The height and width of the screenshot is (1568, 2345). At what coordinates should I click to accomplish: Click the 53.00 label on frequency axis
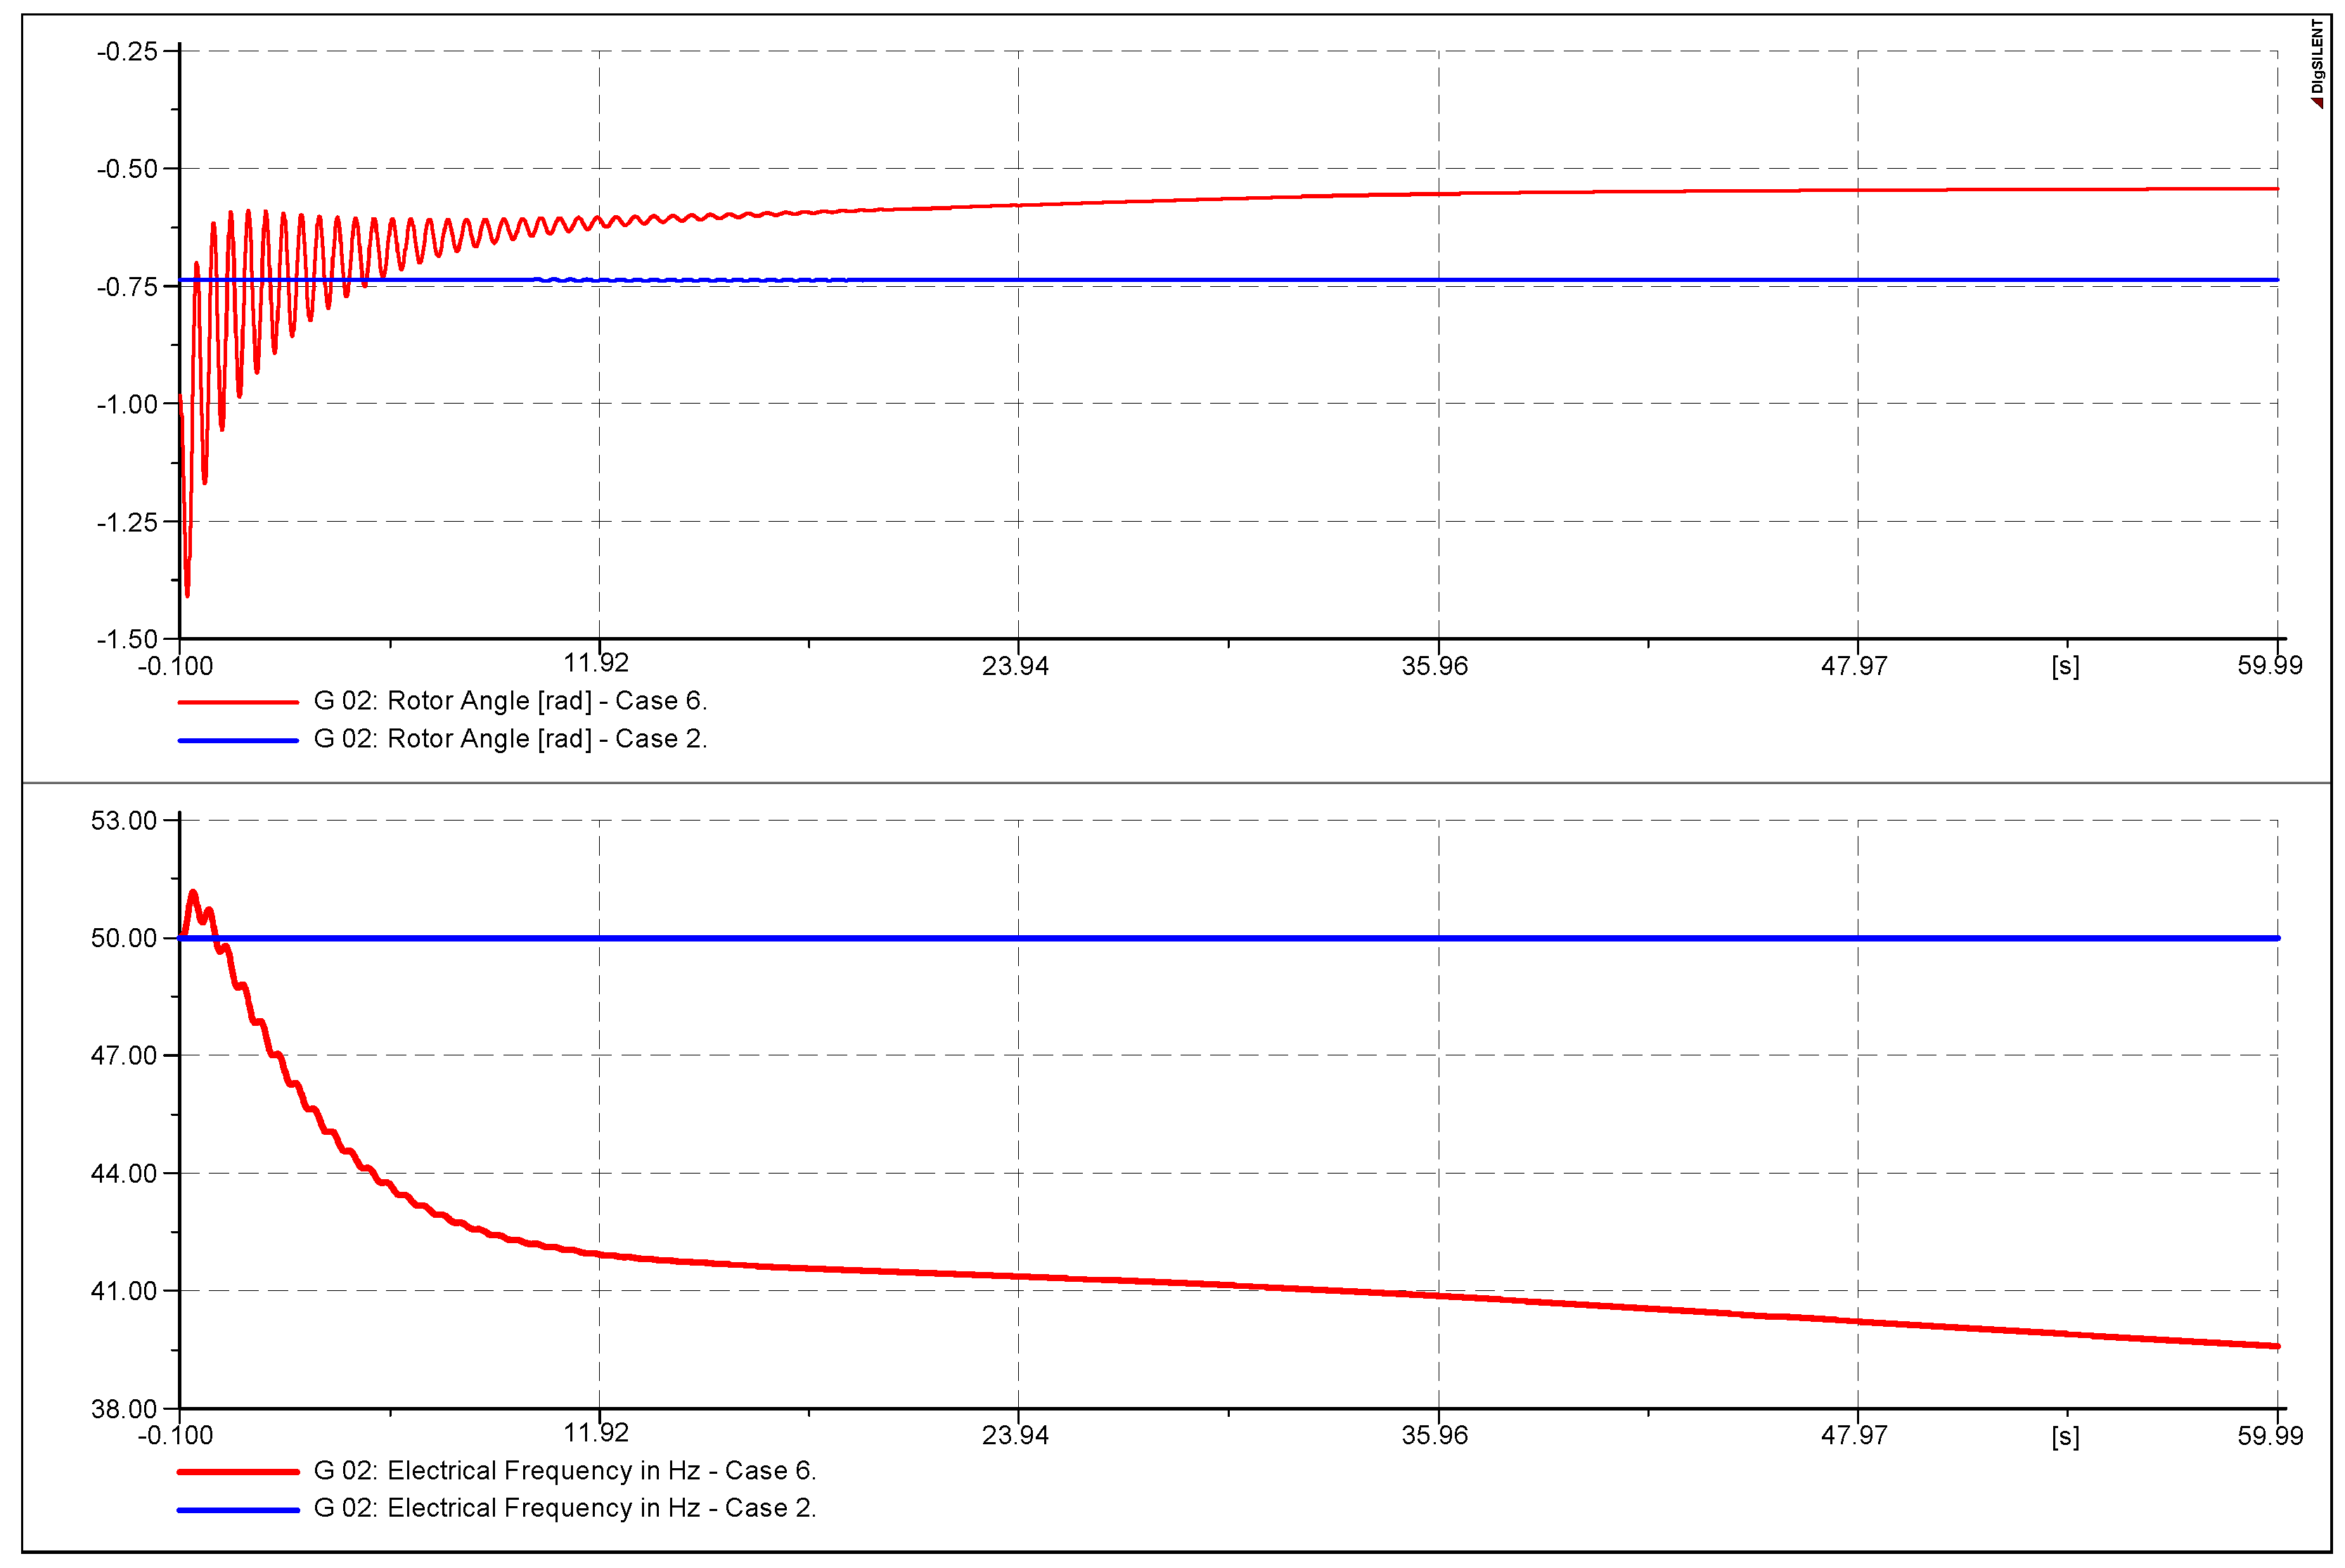[124, 821]
